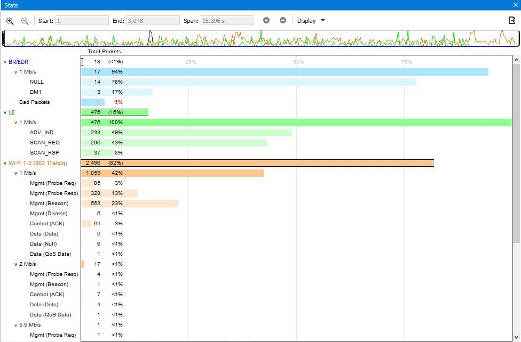The image size is (521, 342).
Task: Click the Wi-Fi 1 Mb/s 42% bar
Action: [x=172, y=173]
